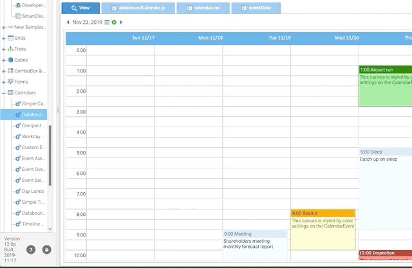The image size is (412, 268).
Task: Open the 8:00 Realtor event
Action: 323,213
